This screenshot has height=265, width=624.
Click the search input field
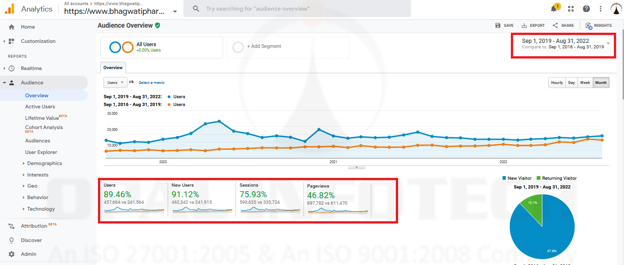point(297,9)
